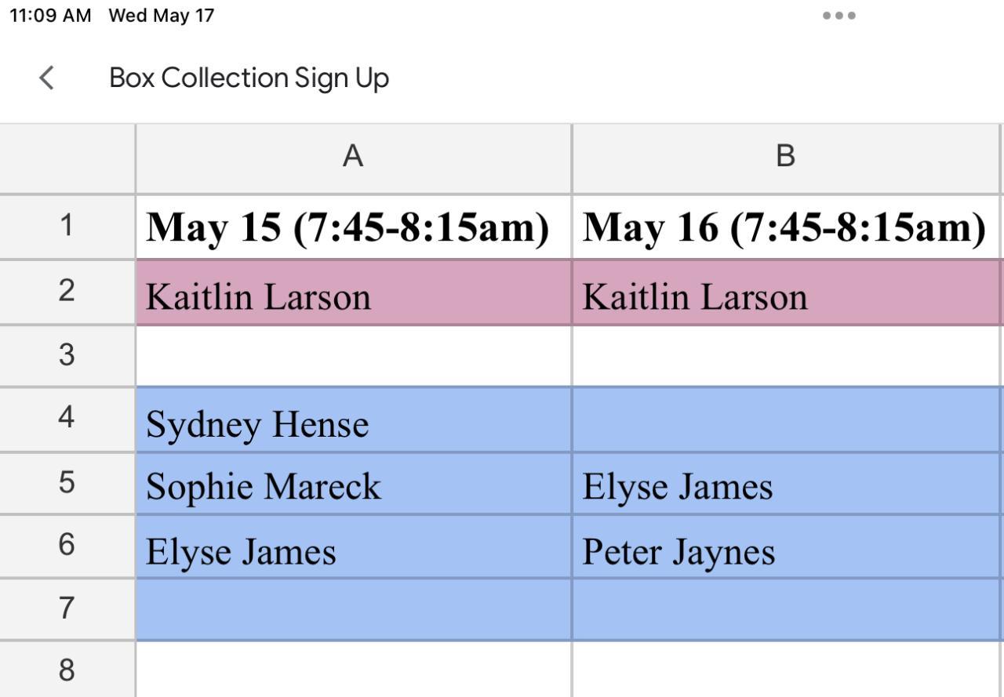This screenshot has height=697, width=1004.
Task: Tap the May 15 (7:45-8:15am) cell
Action: click(347, 227)
